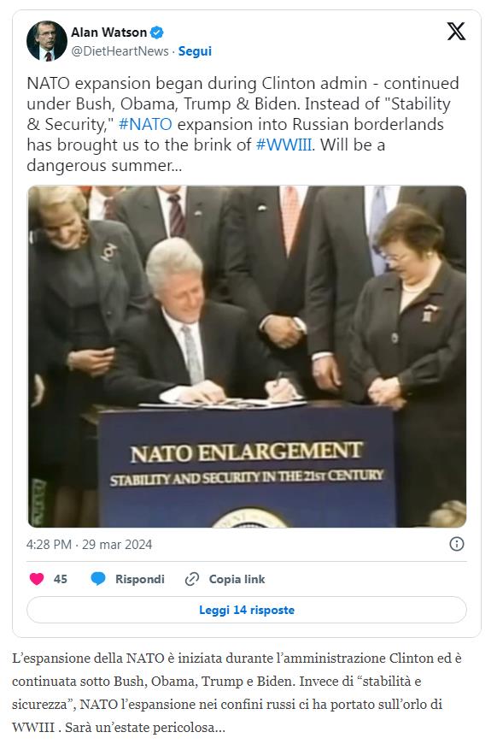The width and height of the screenshot is (497, 744).
Task: Click the copy link chain icon
Action: click(x=192, y=579)
